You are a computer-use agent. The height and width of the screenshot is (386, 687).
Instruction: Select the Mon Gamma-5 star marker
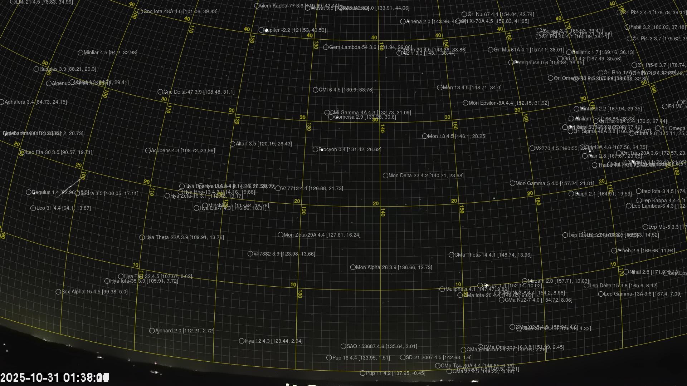tap(512, 183)
